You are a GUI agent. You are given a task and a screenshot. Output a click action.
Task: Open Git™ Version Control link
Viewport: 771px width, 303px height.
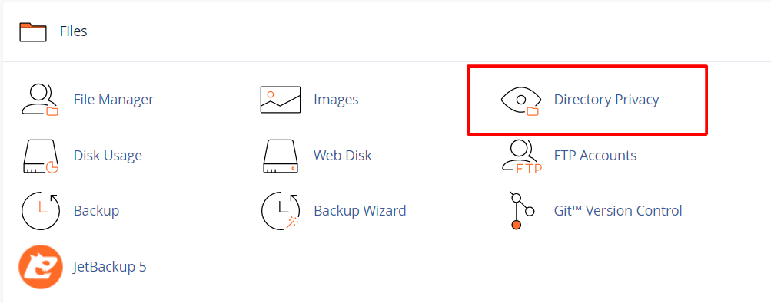click(618, 211)
